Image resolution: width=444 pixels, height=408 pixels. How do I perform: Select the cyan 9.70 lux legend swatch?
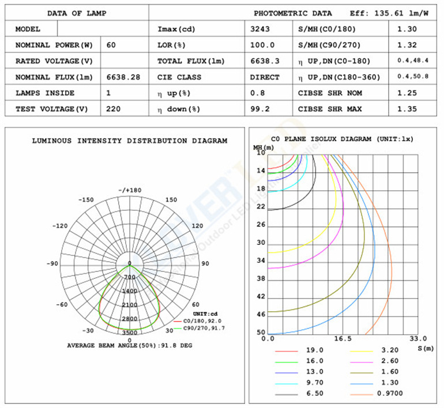click(286, 384)
